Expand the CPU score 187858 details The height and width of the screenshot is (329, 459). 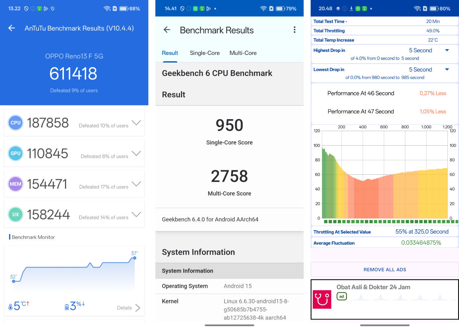pos(136,123)
